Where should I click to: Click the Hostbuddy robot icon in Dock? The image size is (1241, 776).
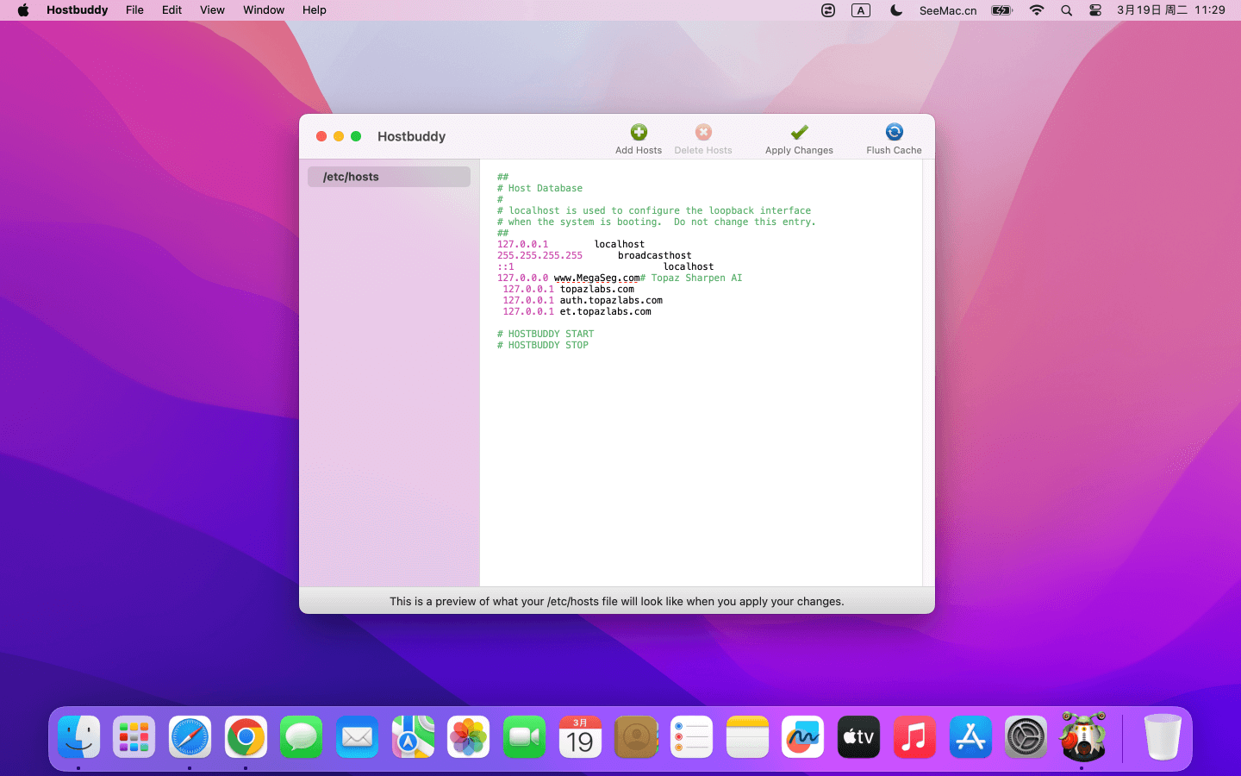(x=1082, y=735)
